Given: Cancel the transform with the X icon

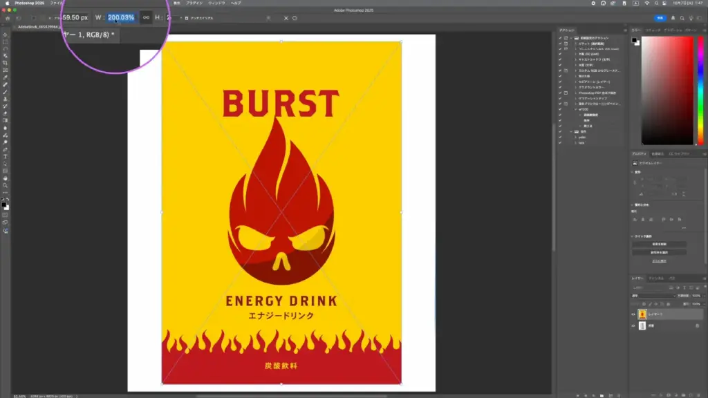Looking at the screenshot, I should point(286,17).
